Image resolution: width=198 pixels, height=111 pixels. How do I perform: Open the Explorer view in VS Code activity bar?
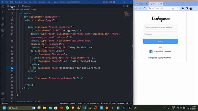point(3,6)
